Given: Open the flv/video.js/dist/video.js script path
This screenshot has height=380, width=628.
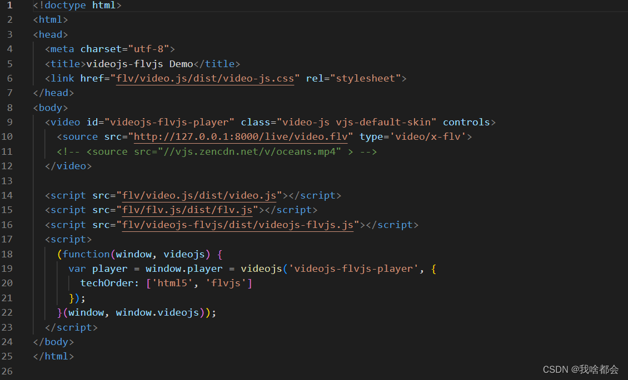Looking at the screenshot, I should click(x=199, y=195).
